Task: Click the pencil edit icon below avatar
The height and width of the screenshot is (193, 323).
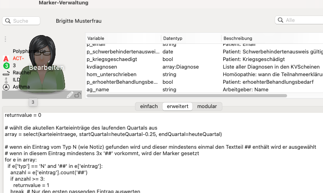Action: (x=70, y=95)
